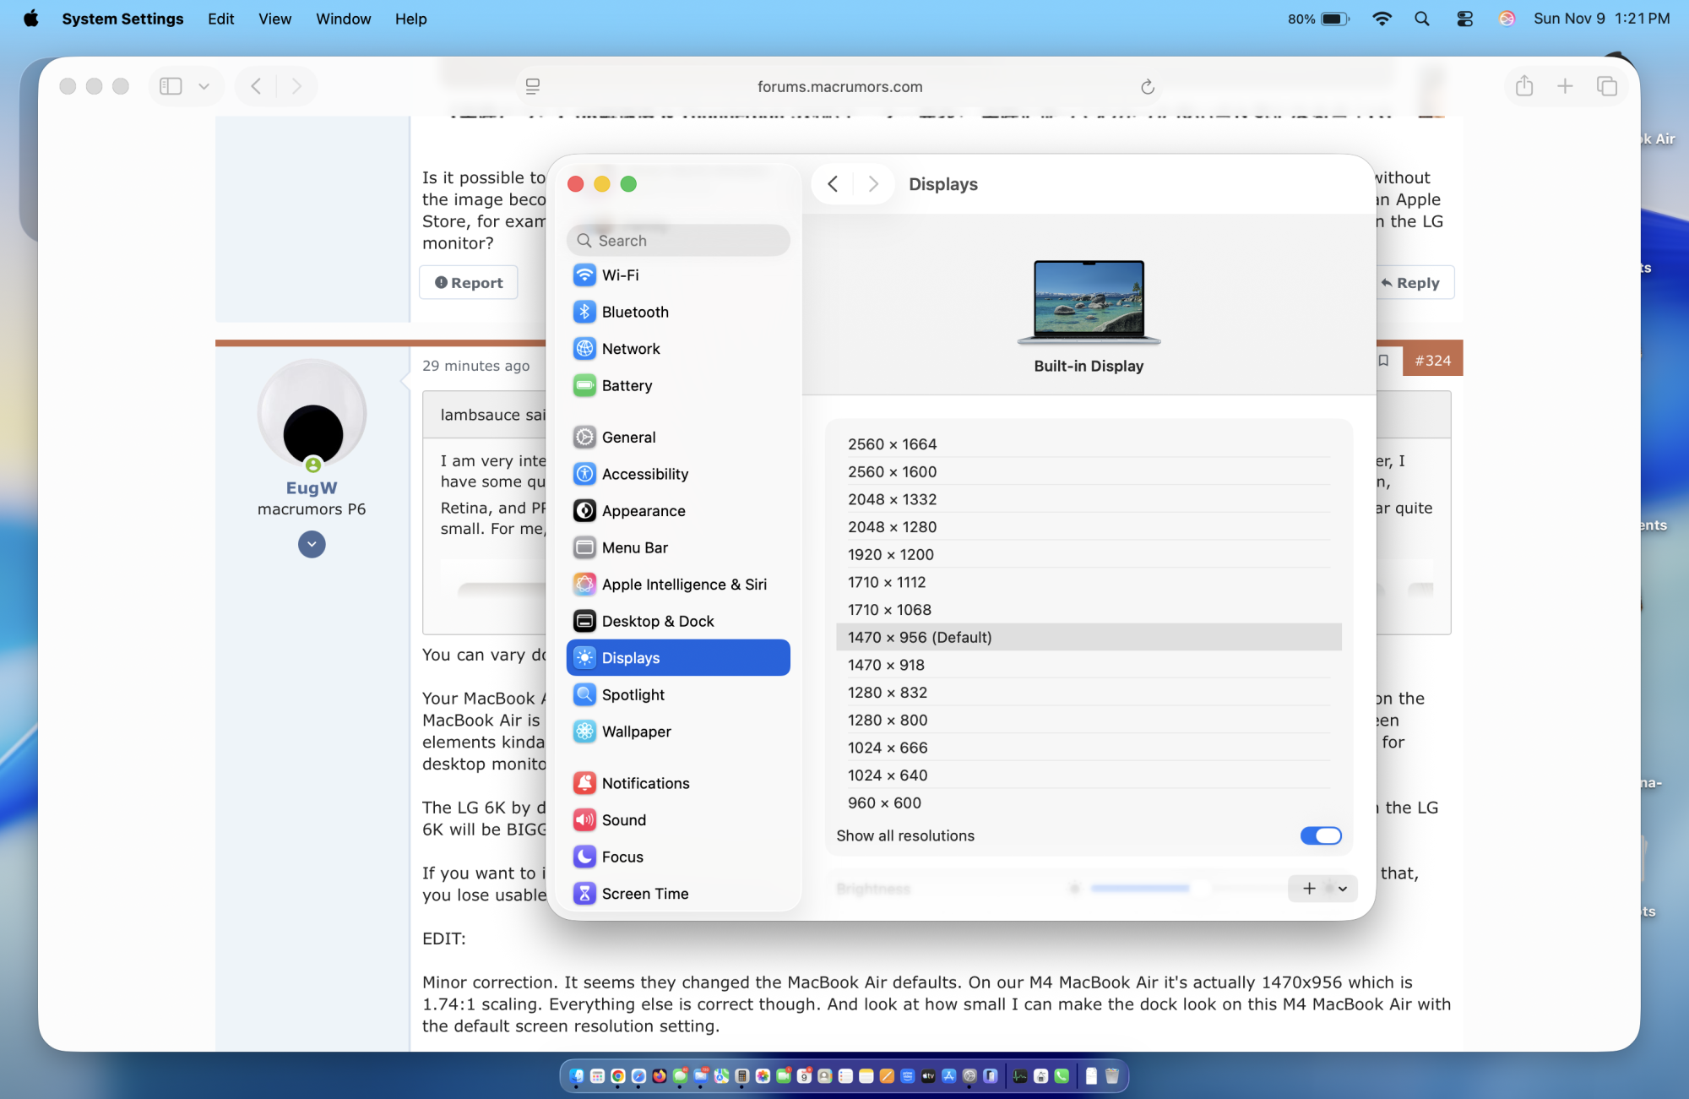Click the Report button on the post
The height and width of the screenshot is (1099, 1689).
click(x=468, y=282)
